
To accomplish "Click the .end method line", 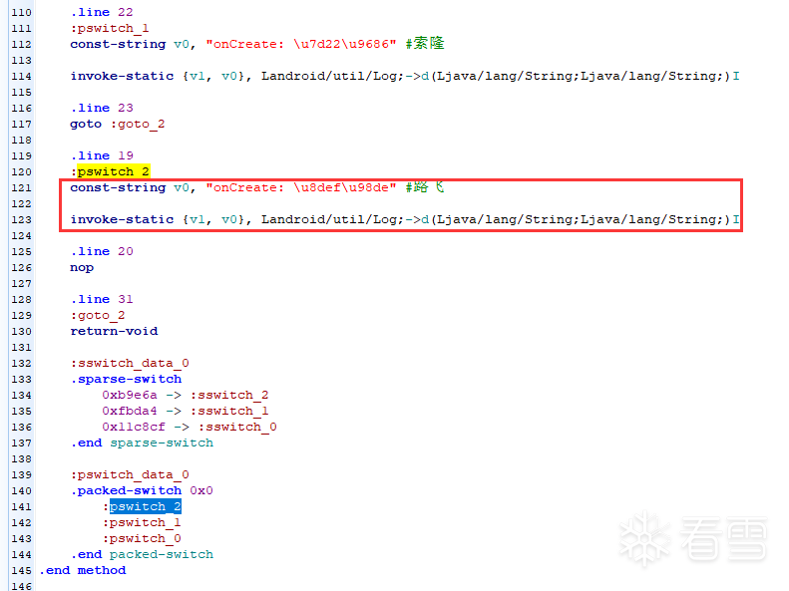I will coord(83,570).
